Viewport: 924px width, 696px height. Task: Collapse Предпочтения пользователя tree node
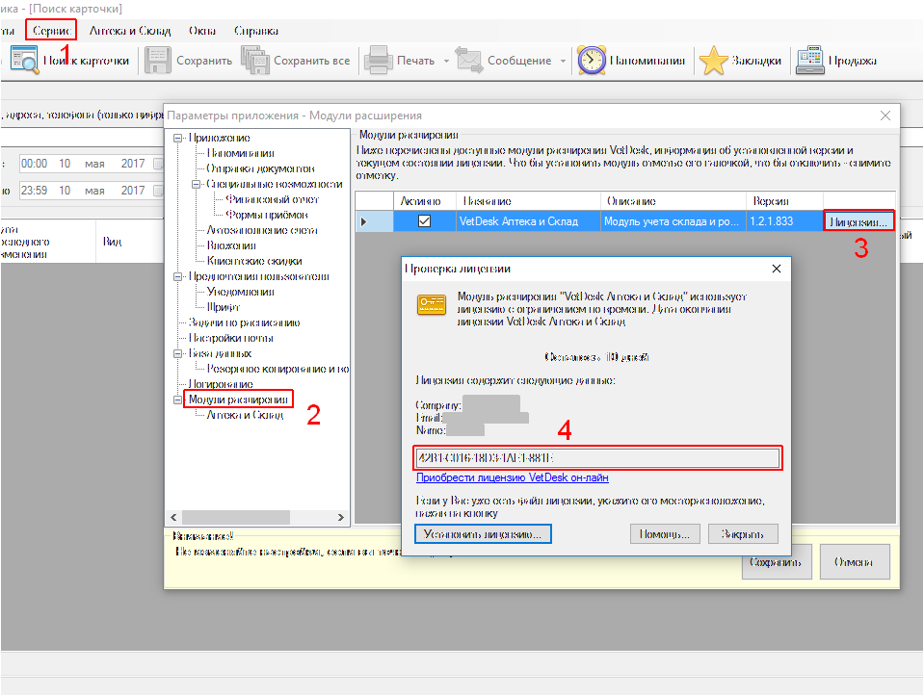click(177, 276)
